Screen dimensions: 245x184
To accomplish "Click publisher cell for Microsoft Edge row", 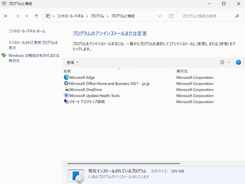I will [x=195, y=78].
